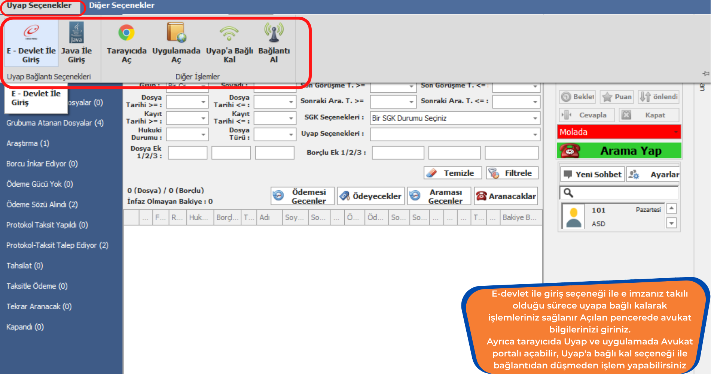Start a Yeni Sohbet chat
This screenshot has width=711, height=374.
[592, 174]
